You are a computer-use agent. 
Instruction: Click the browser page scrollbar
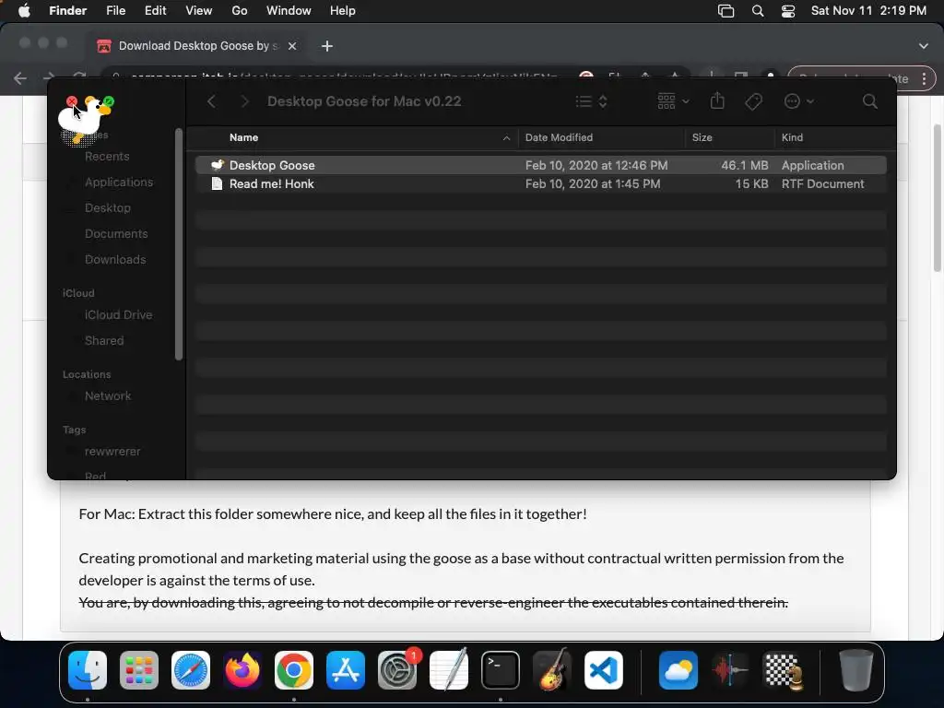tap(938, 198)
